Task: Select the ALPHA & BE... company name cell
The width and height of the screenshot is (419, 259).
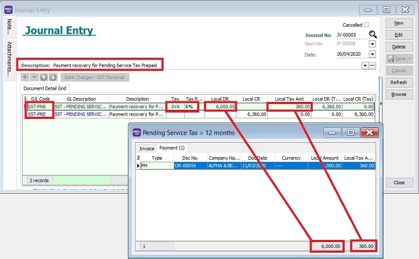Action: click(224, 166)
